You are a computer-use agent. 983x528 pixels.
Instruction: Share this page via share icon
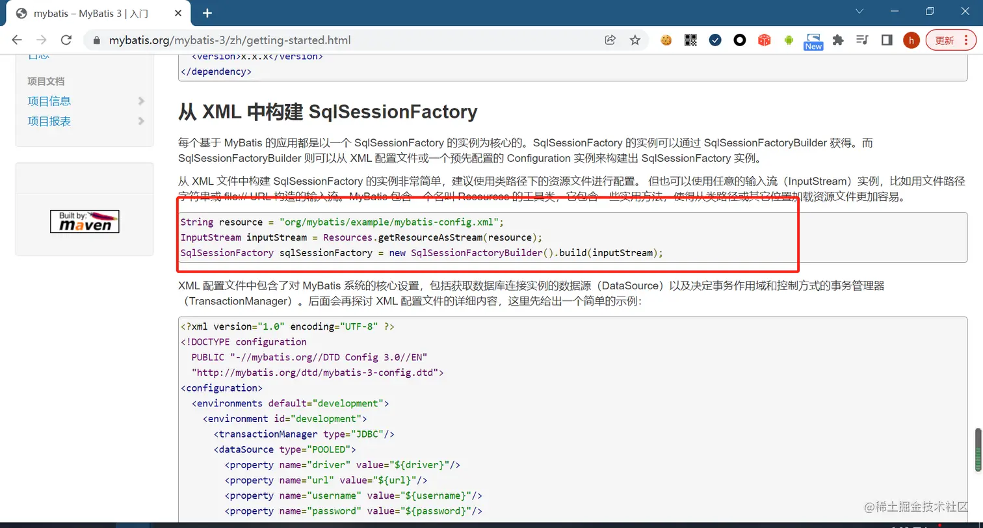coord(610,40)
